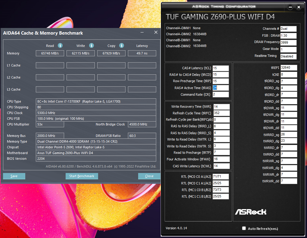This screenshot has height=238, width=307.
Task: Click the tWRRD_sg field showing 26
Action: pos(289,134)
